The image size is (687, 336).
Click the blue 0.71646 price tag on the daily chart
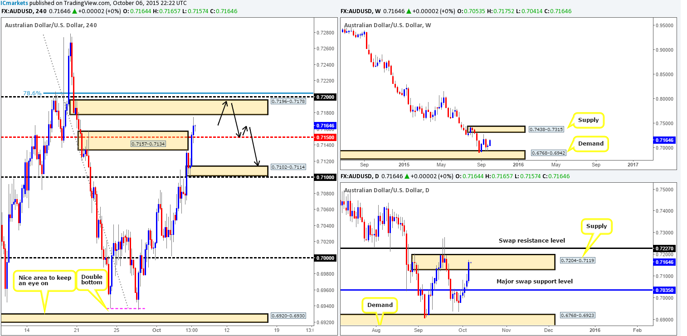click(x=664, y=262)
